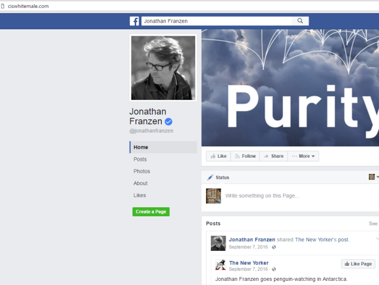The image size is (379, 285).
Task: Click the blue verified badge
Action: 168,121
